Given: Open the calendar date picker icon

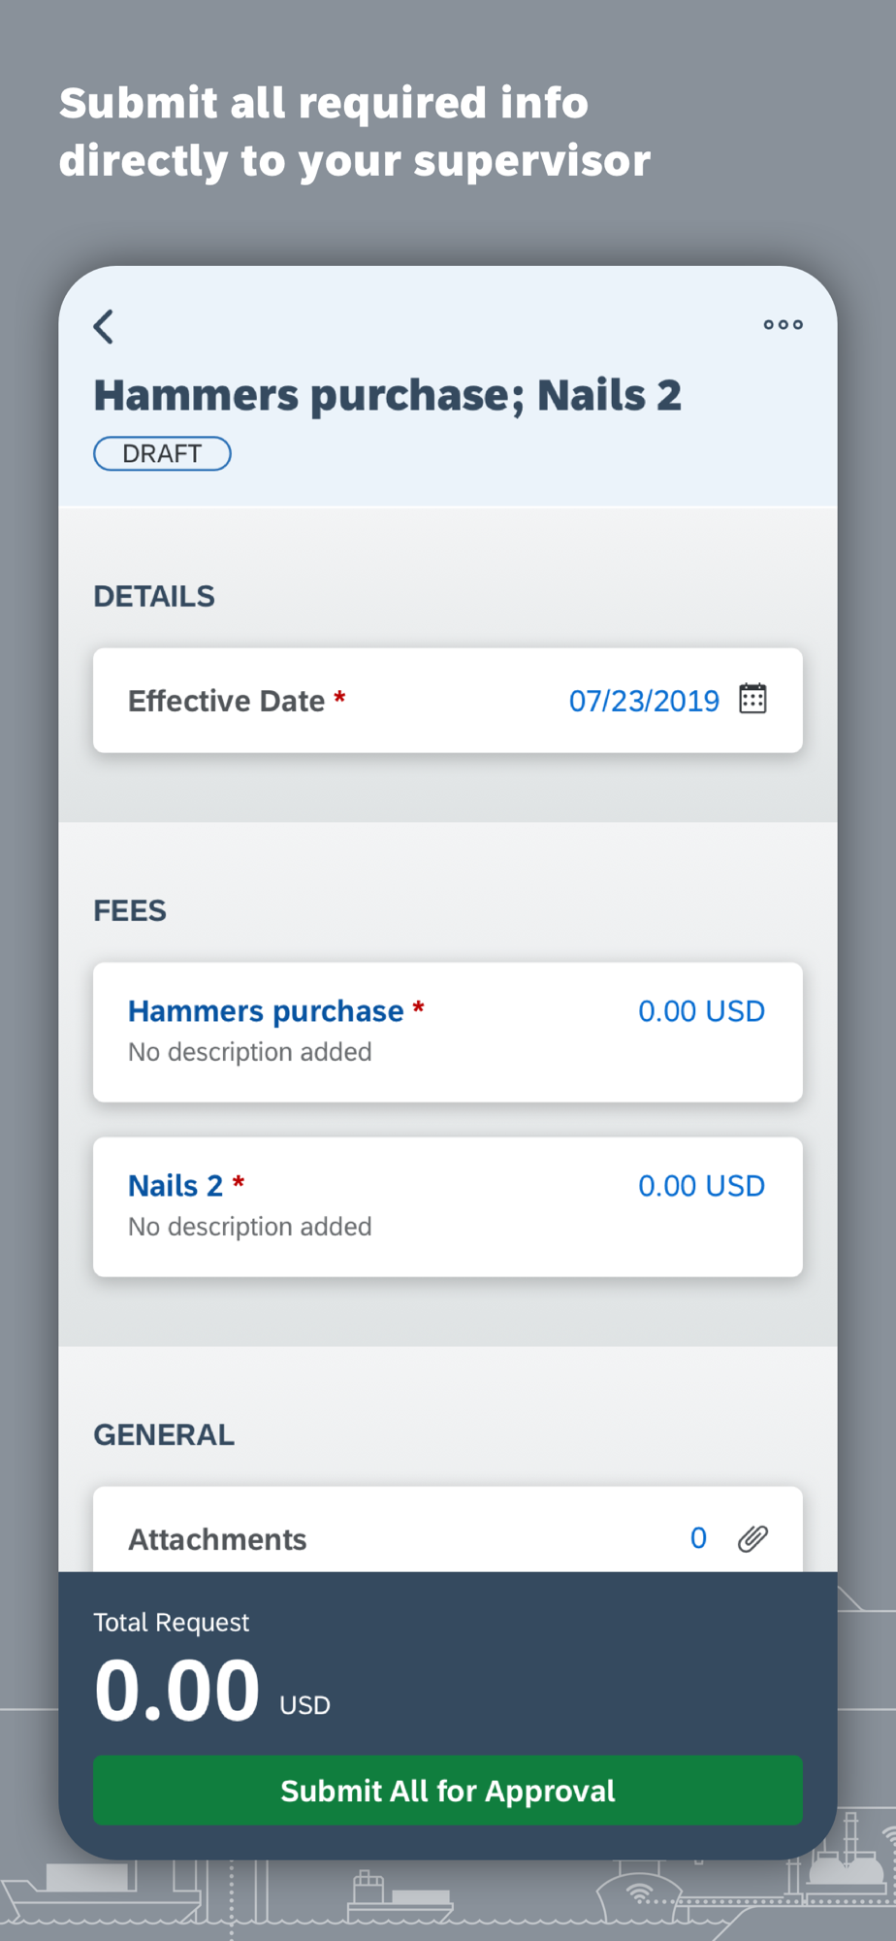Looking at the screenshot, I should 752,699.
